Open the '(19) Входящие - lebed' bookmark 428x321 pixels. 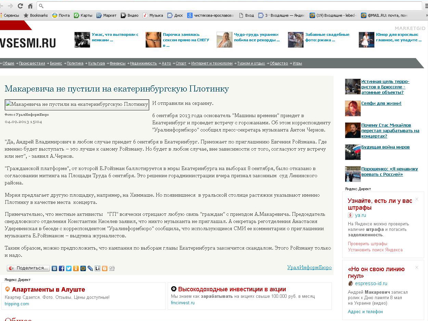pyautogui.click(x=333, y=15)
